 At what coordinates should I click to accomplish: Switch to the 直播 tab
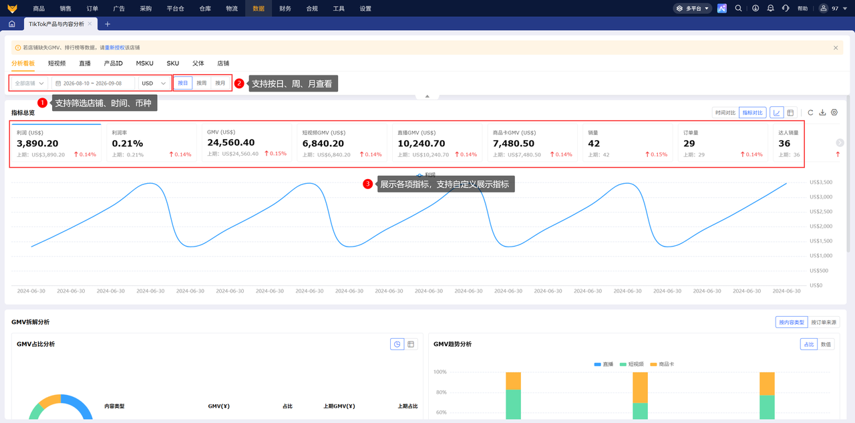pos(85,63)
